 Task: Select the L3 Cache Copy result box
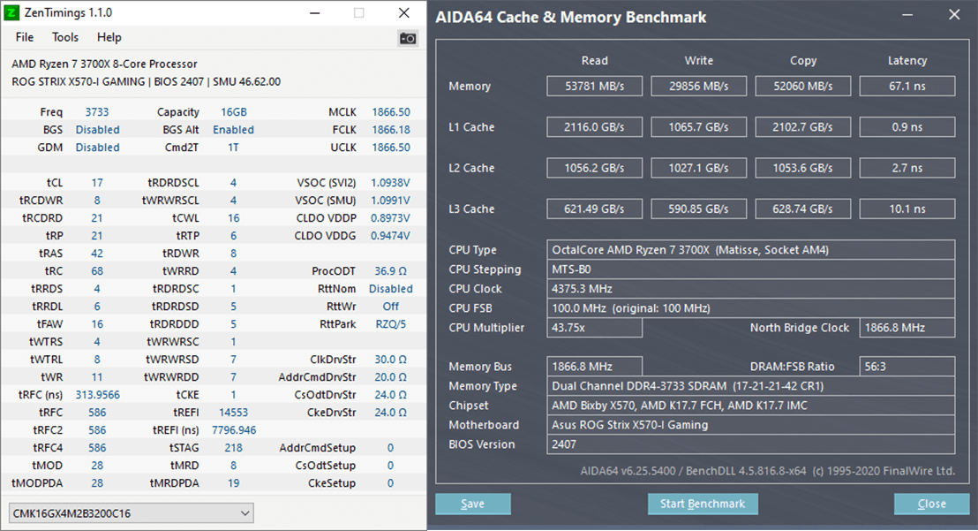click(803, 209)
